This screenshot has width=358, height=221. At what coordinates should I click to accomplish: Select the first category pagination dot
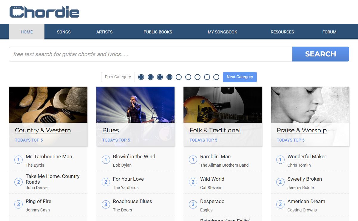tap(141, 77)
